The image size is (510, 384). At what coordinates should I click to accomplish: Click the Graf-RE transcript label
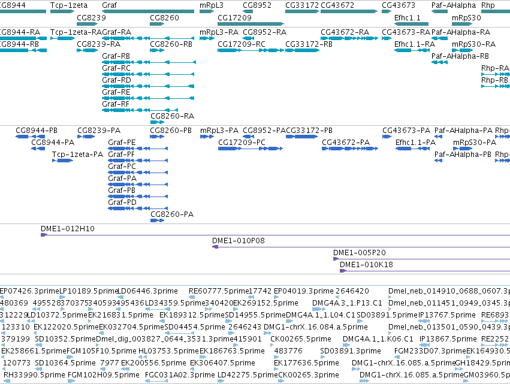pyautogui.click(x=116, y=92)
